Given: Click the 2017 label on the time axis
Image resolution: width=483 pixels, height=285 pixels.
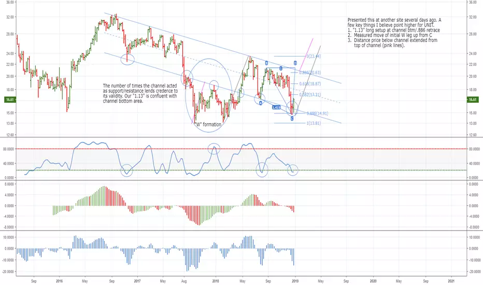Looking at the screenshot, I should click(137, 281).
